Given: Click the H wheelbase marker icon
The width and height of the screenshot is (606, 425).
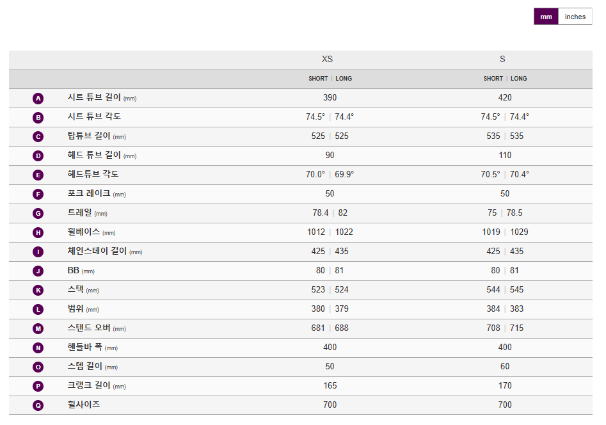Looking at the screenshot, I should 38,232.
